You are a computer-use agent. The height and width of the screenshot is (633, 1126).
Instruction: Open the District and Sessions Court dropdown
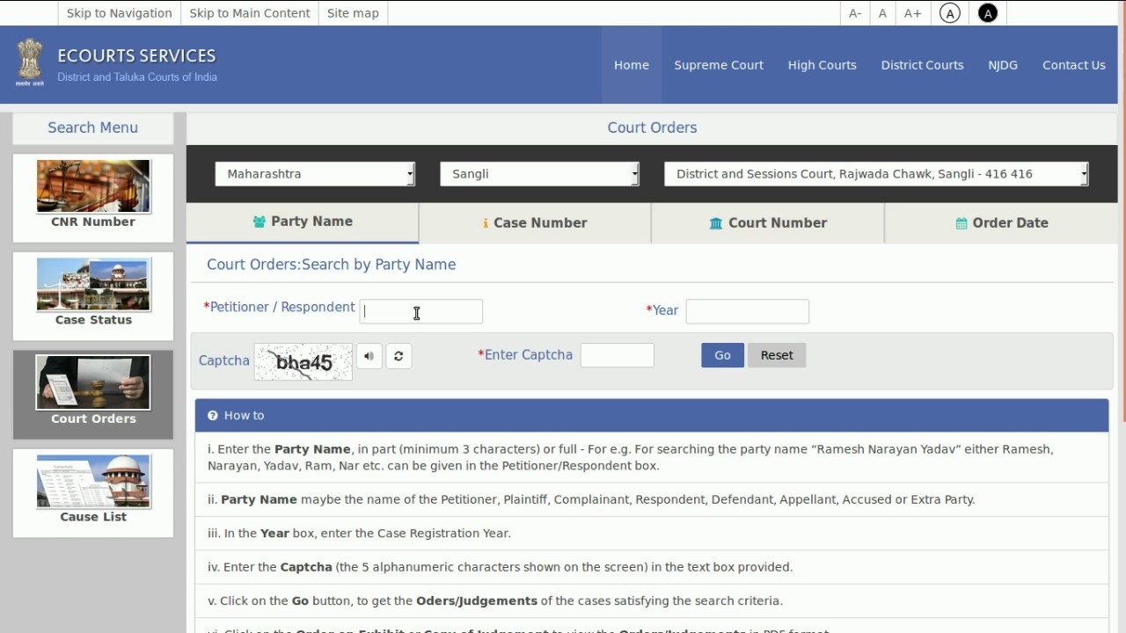pyautogui.click(x=876, y=174)
